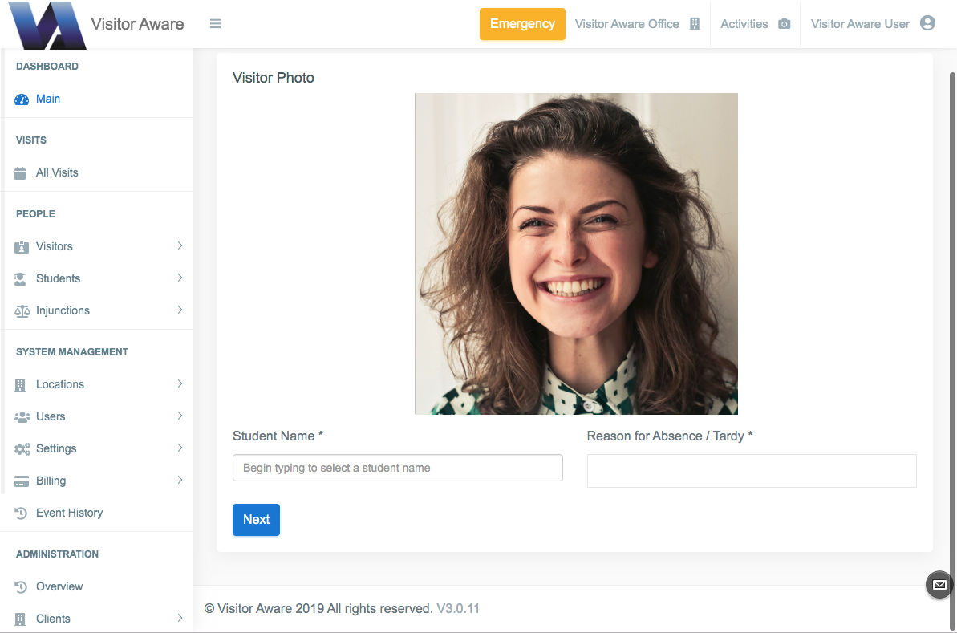Open the Settings menu item label
The image size is (957, 633).
tap(56, 448)
